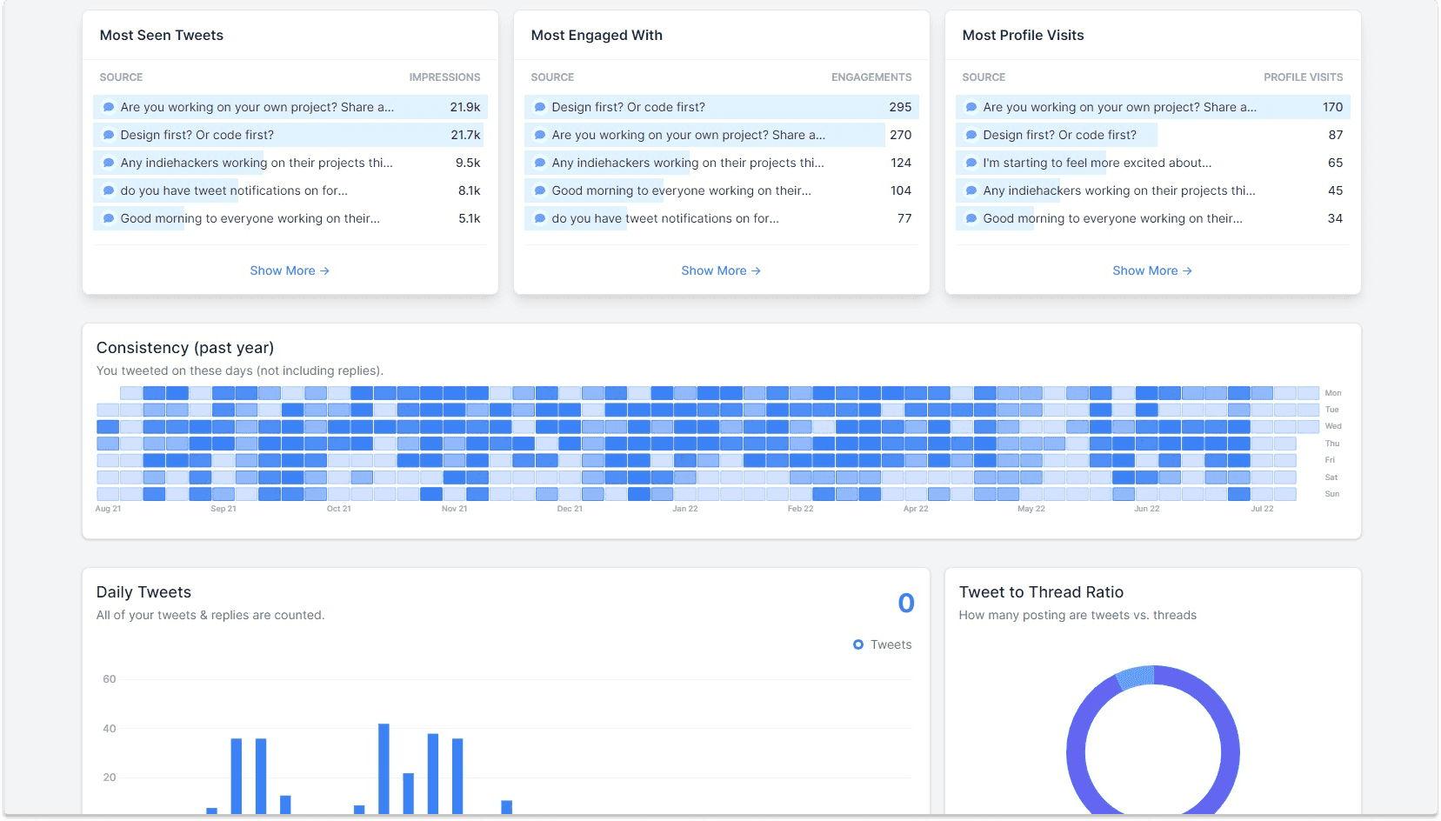Click tweet icon beside 'Are you working' in Most Seen Tweets
This screenshot has width=1441, height=821.
pyautogui.click(x=109, y=107)
